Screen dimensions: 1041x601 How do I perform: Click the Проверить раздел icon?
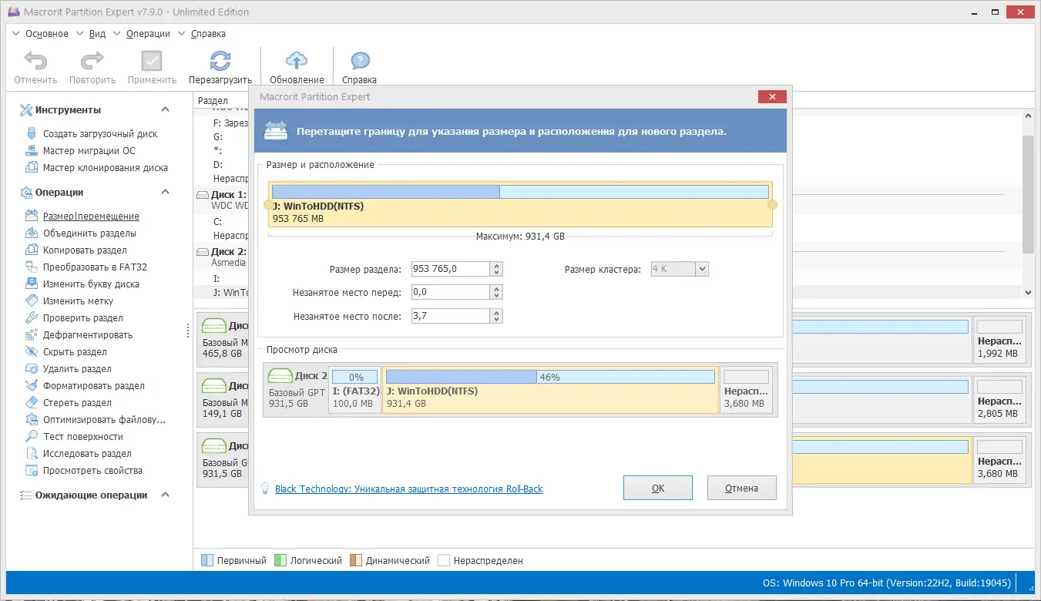click(x=32, y=317)
